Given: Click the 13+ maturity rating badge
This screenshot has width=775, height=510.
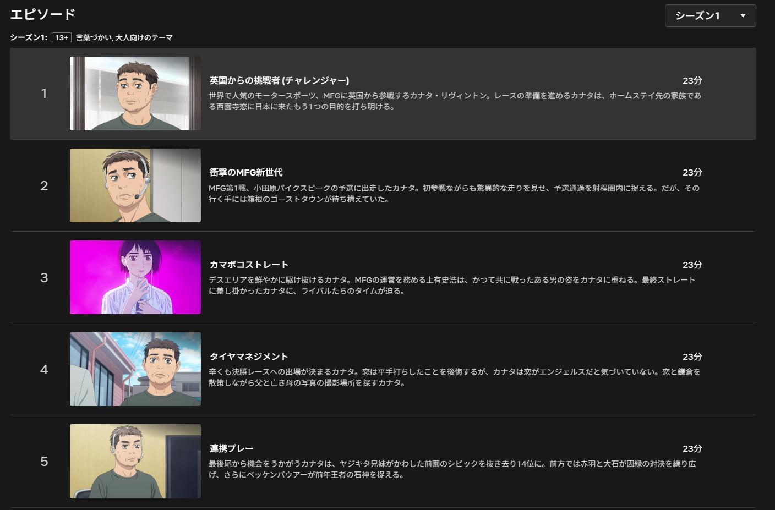Looking at the screenshot, I should [62, 37].
